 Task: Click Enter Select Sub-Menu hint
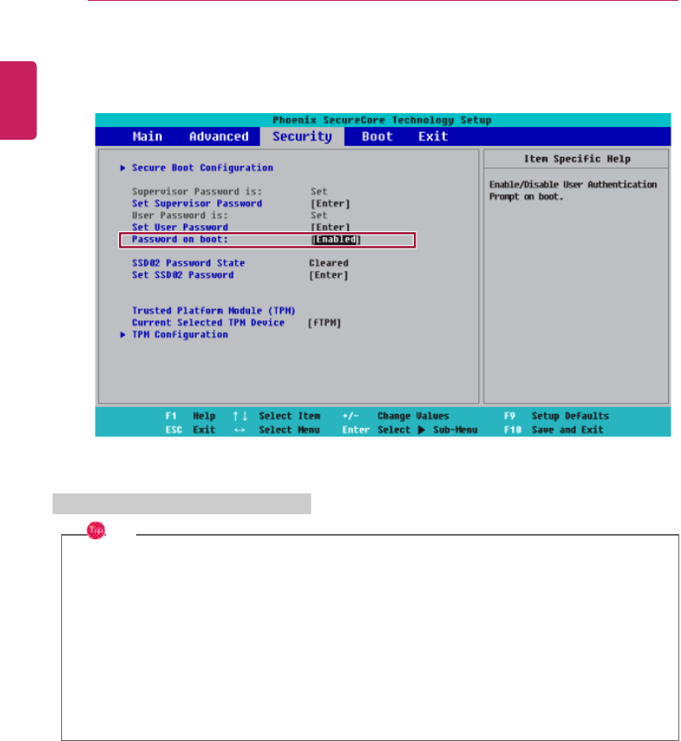pos(410,430)
